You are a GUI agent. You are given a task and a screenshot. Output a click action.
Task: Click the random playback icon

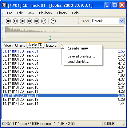[44, 21]
